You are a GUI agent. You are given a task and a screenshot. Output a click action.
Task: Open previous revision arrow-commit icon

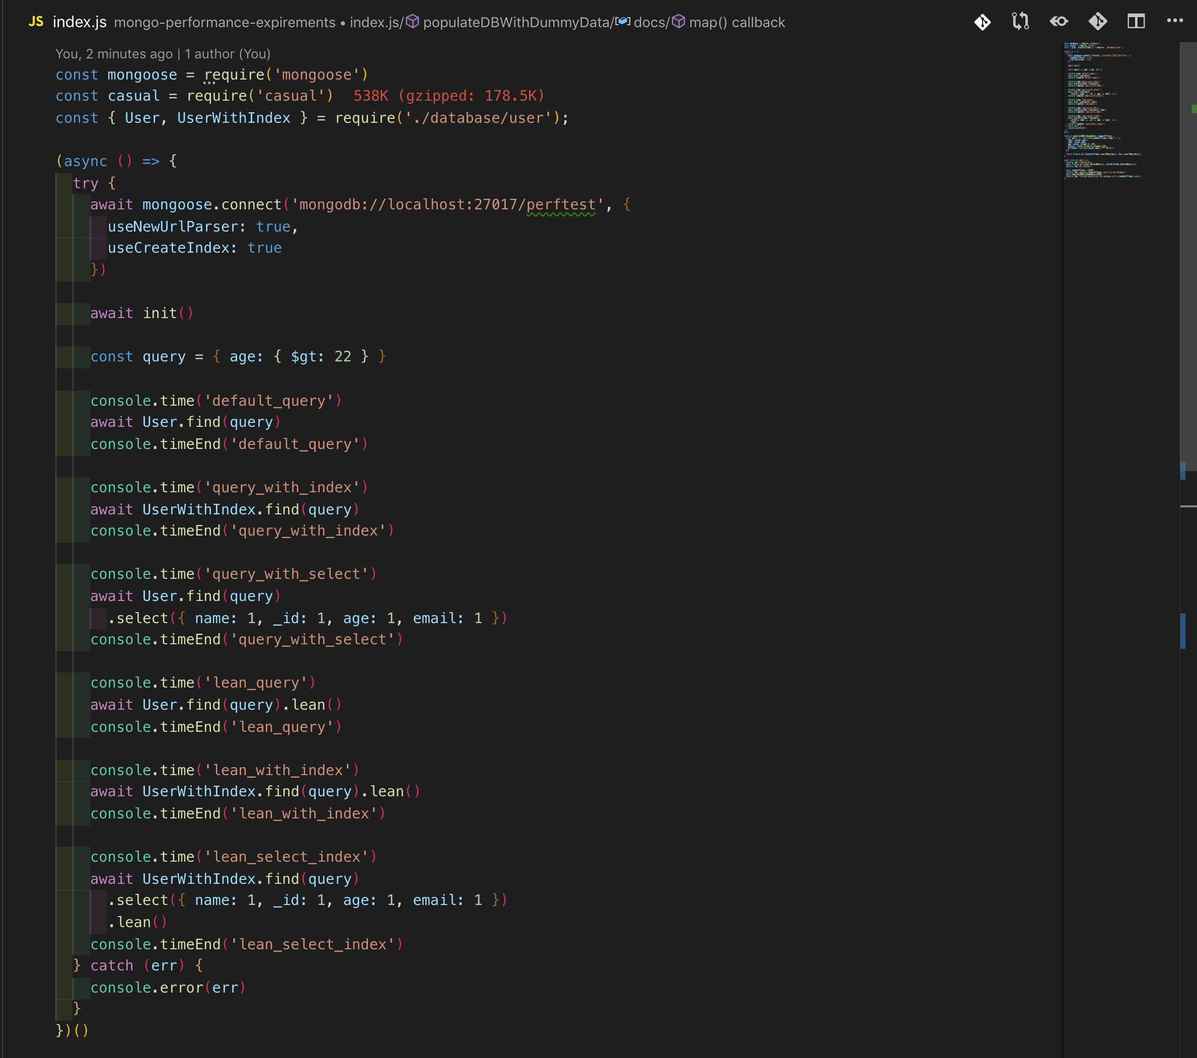[1059, 22]
